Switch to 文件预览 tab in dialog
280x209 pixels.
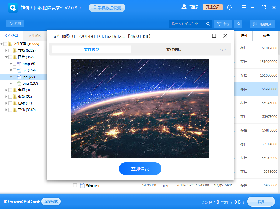pos(91,49)
